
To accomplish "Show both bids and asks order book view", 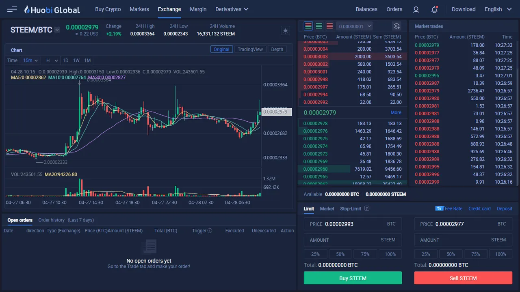I will click(x=308, y=26).
